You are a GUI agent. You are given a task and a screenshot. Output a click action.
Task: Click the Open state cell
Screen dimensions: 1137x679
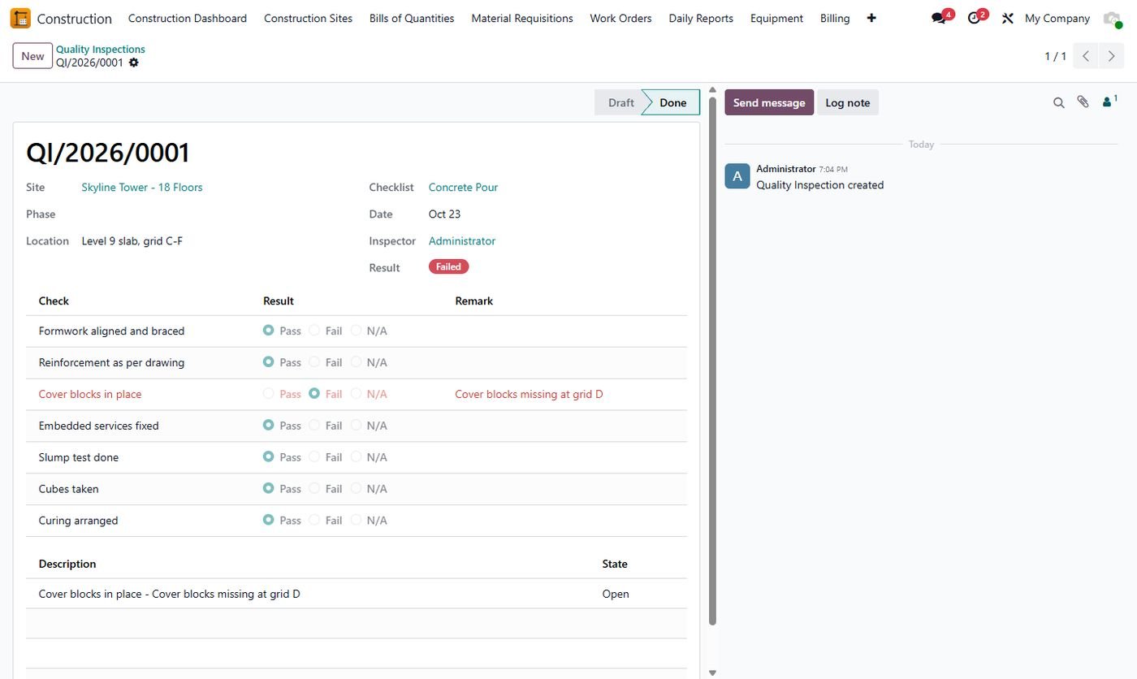[x=616, y=594]
